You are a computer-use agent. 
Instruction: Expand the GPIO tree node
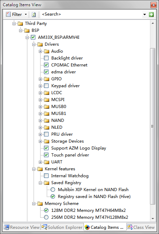click(x=40, y=79)
